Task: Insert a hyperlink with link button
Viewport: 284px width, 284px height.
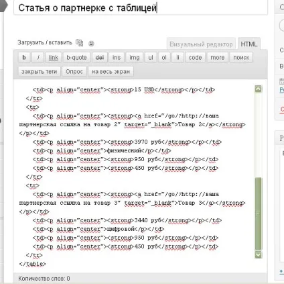Action: (54, 58)
